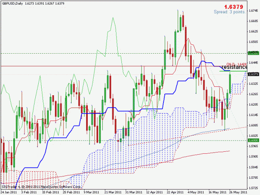Click the 12 Apr 2011 date label

[154, 192]
